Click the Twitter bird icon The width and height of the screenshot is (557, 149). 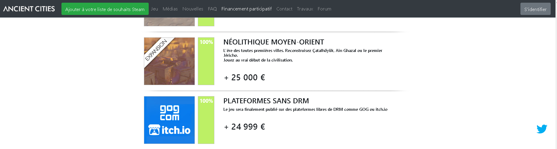point(542,129)
